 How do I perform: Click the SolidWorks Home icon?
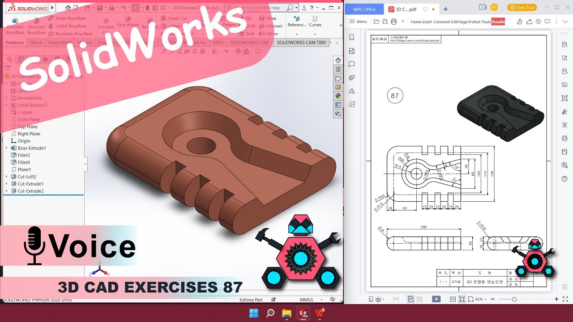pyautogui.click(x=68, y=8)
